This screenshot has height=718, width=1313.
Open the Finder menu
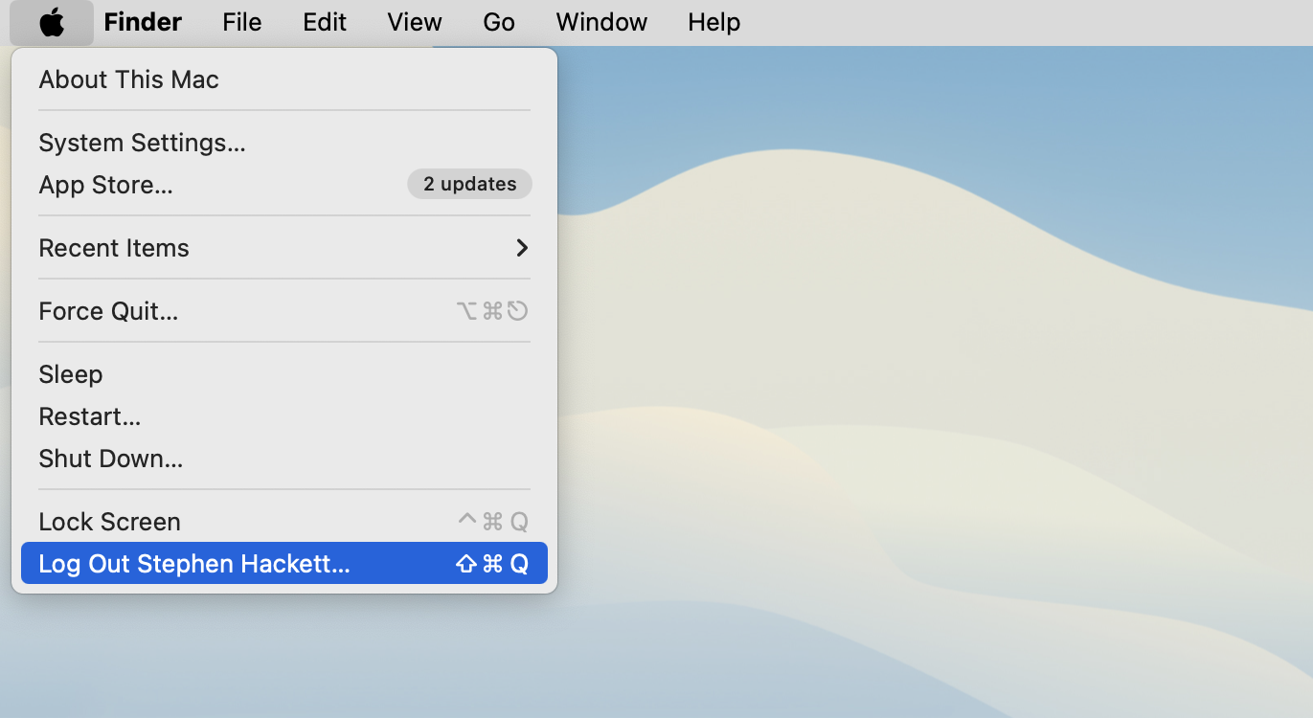[143, 22]
